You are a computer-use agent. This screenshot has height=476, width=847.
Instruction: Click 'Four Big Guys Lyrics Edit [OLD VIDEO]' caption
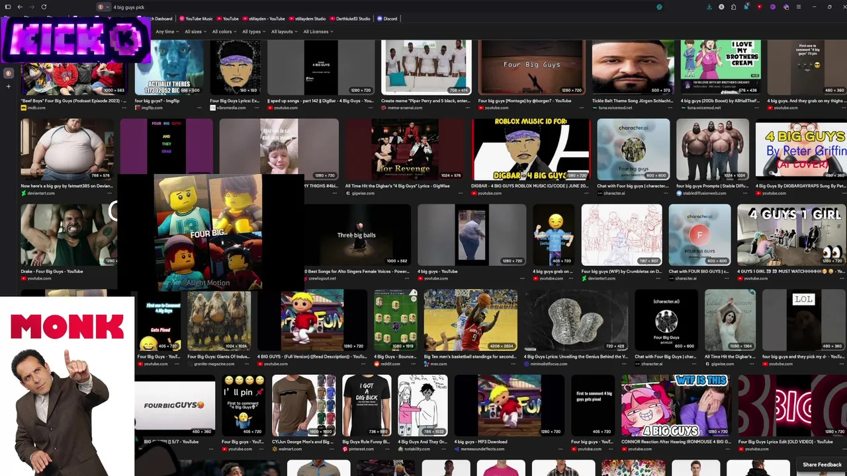click(785, 442)
